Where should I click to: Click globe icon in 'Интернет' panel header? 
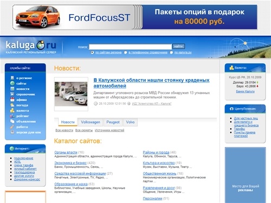12,148
